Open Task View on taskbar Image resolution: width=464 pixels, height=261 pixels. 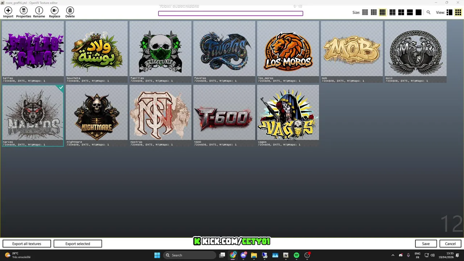(222, 255)
